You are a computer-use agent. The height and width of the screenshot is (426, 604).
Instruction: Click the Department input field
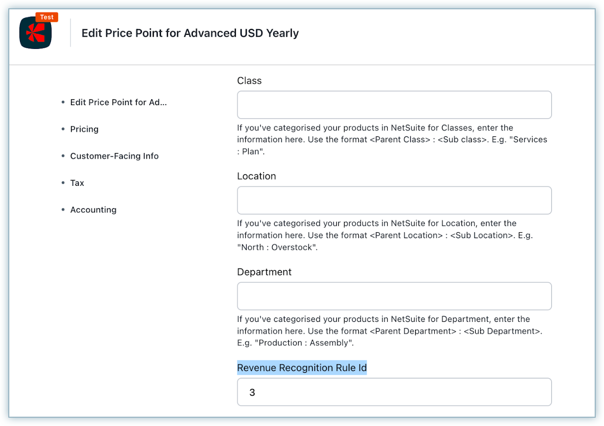[x=394, y=296]
